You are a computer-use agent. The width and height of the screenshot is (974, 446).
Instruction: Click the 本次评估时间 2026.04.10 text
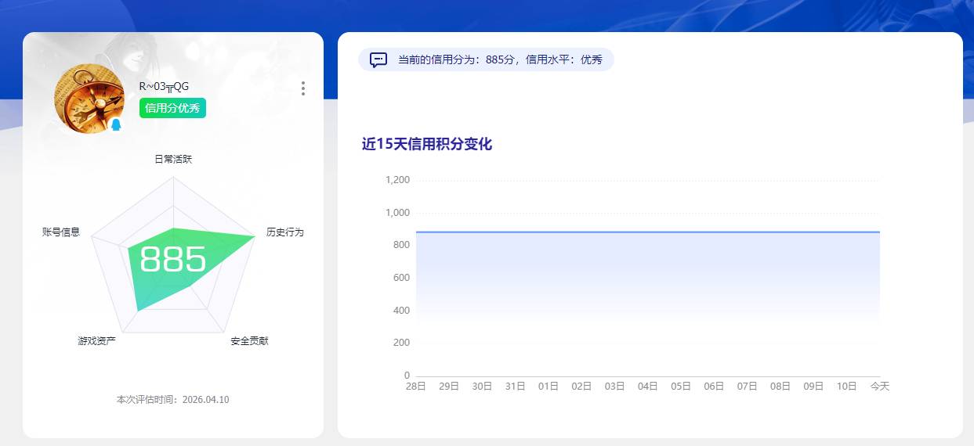173,399
